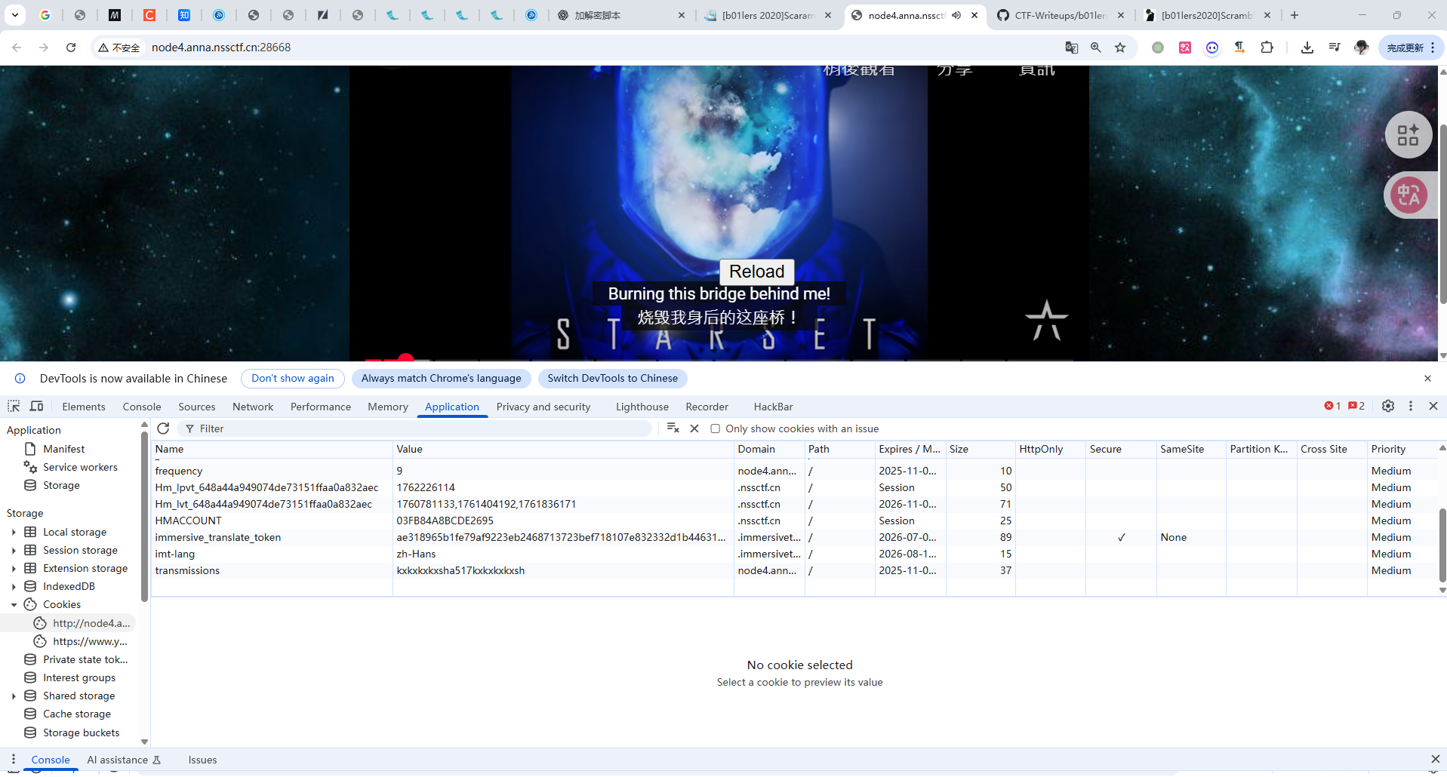Dismiss the DevTools language infobar
Image resolution: width=1447 pixels, height=777 pixels.
point(1427,379)
